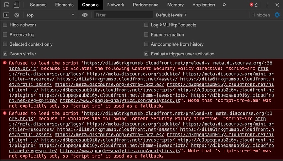The height and width of the screenshot is (161, 283).
Task: Click the second error's red icon
Action: click(5, 113)
